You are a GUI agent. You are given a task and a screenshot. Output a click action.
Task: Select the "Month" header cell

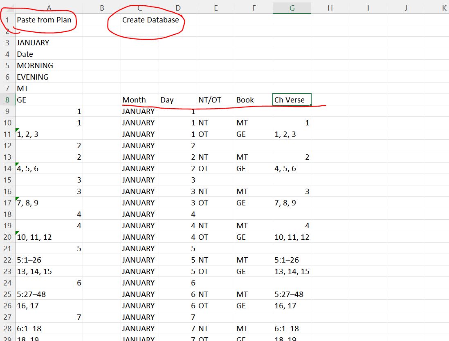point(140,100)
